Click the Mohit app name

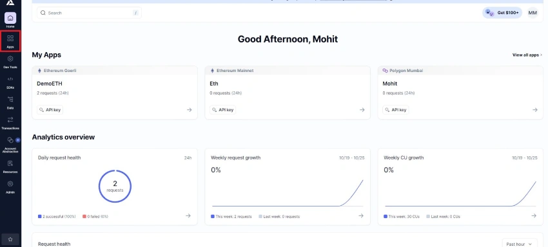(x=389, y=84)
